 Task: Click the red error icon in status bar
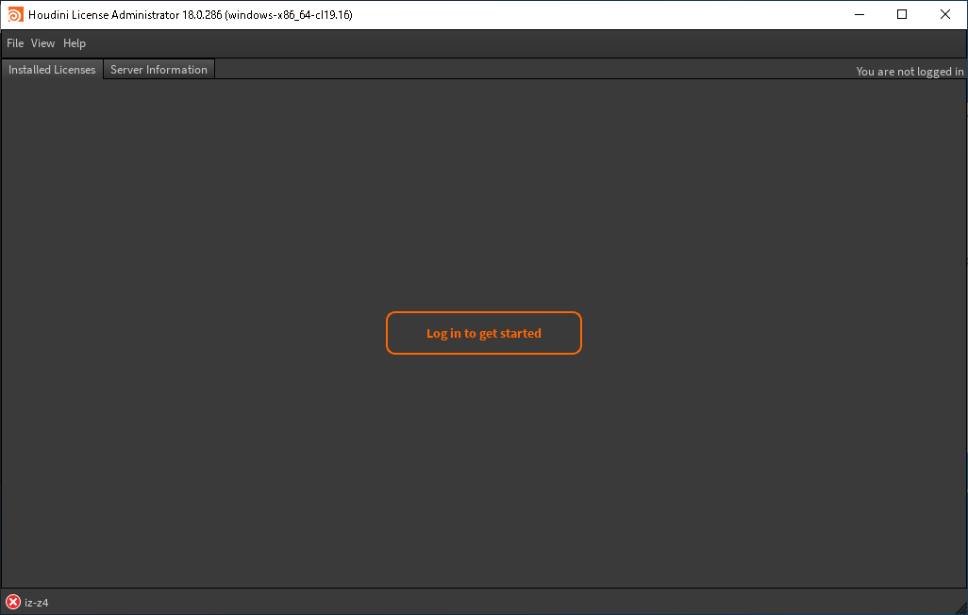[13, 602]
